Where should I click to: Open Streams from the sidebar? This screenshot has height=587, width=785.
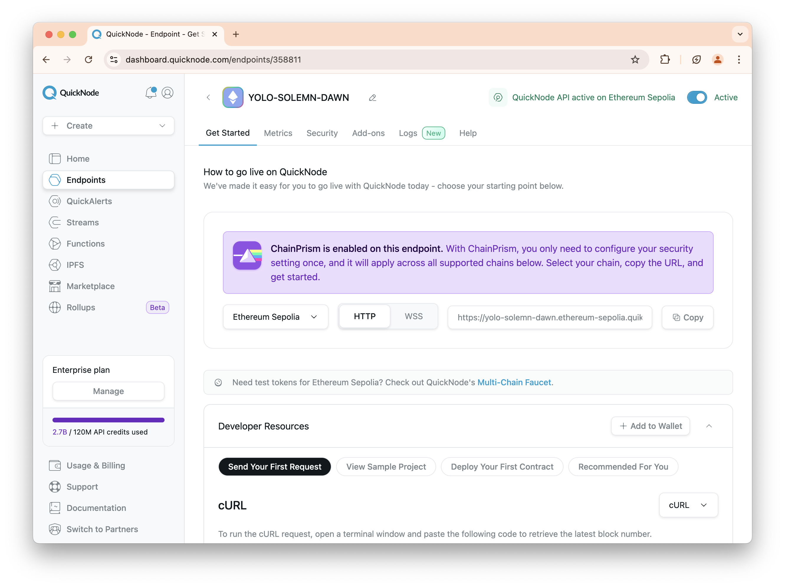click(x=82, y=222)
